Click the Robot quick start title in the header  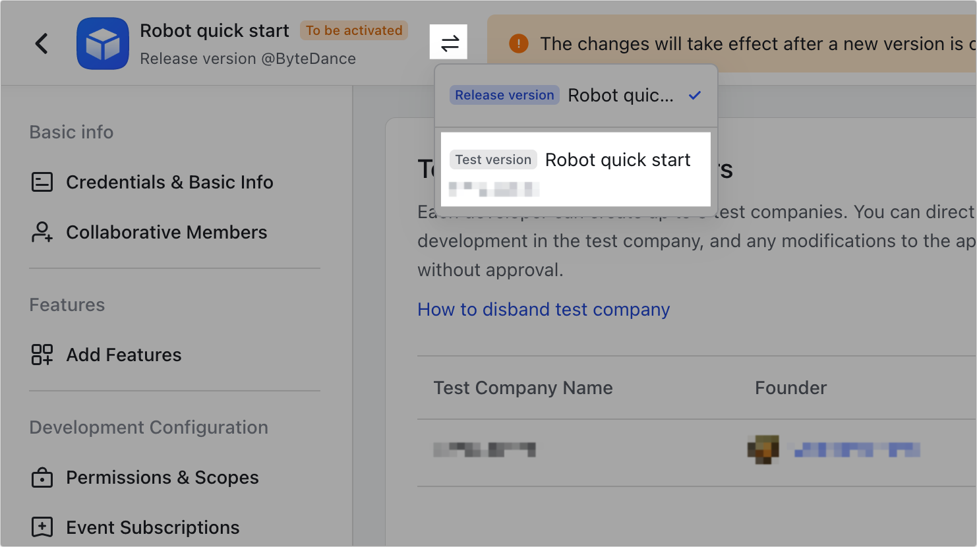click(x=214, y=30)
